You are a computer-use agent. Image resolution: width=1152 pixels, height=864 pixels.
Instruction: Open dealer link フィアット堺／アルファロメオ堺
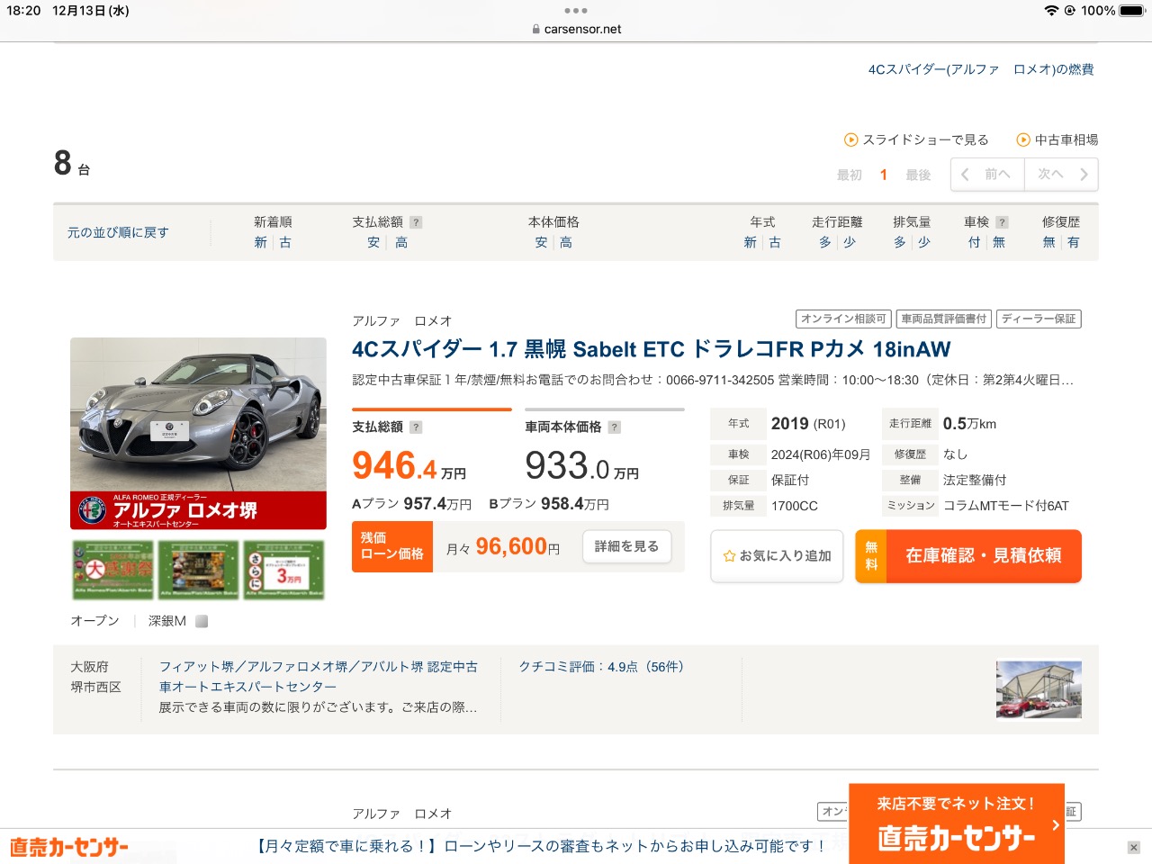click(319, 677)
